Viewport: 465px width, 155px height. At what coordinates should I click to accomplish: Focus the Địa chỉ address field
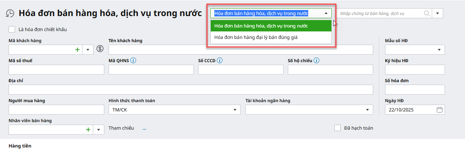pyautogui.click(x=191, y=90)
